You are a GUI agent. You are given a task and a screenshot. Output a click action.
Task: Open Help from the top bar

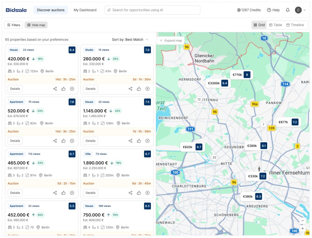[273, 10]
